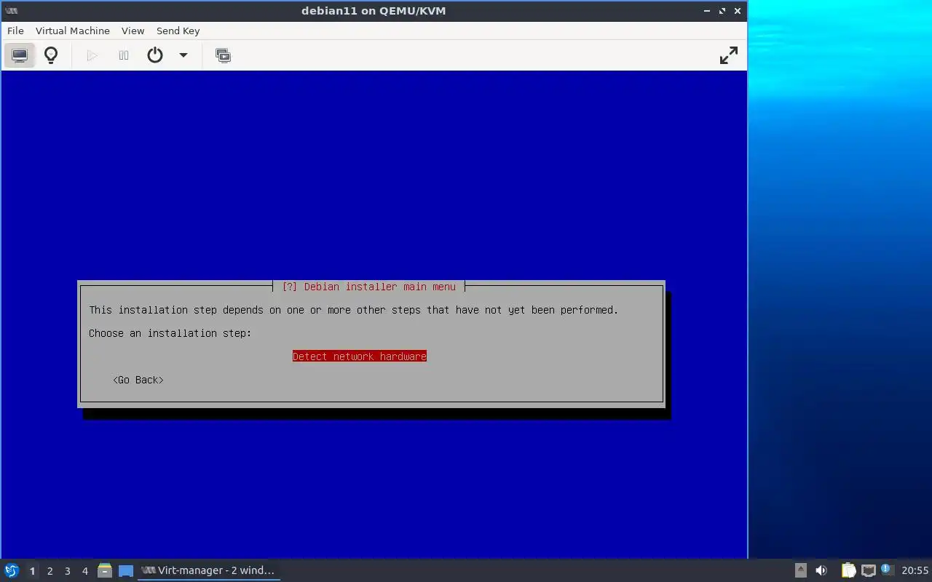Pause the virtual machine
The image size is (932, 582).
(x=124, y=55)
